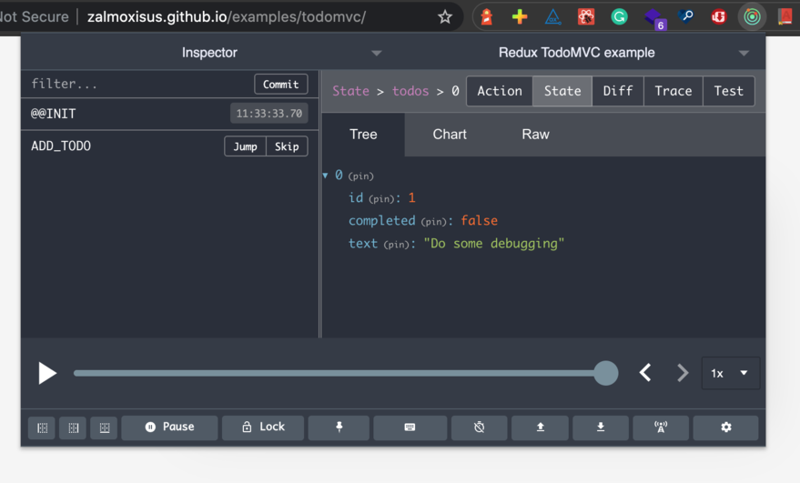800x483 pixels.
Task: Dock DevTools to the right layout icon
Action: (x=73, y=428)
